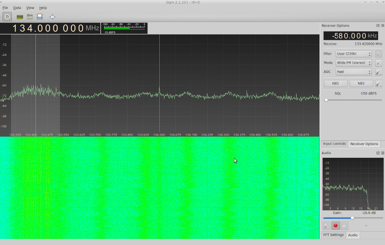Open audio settings wrench icon

tap(326, 225)
